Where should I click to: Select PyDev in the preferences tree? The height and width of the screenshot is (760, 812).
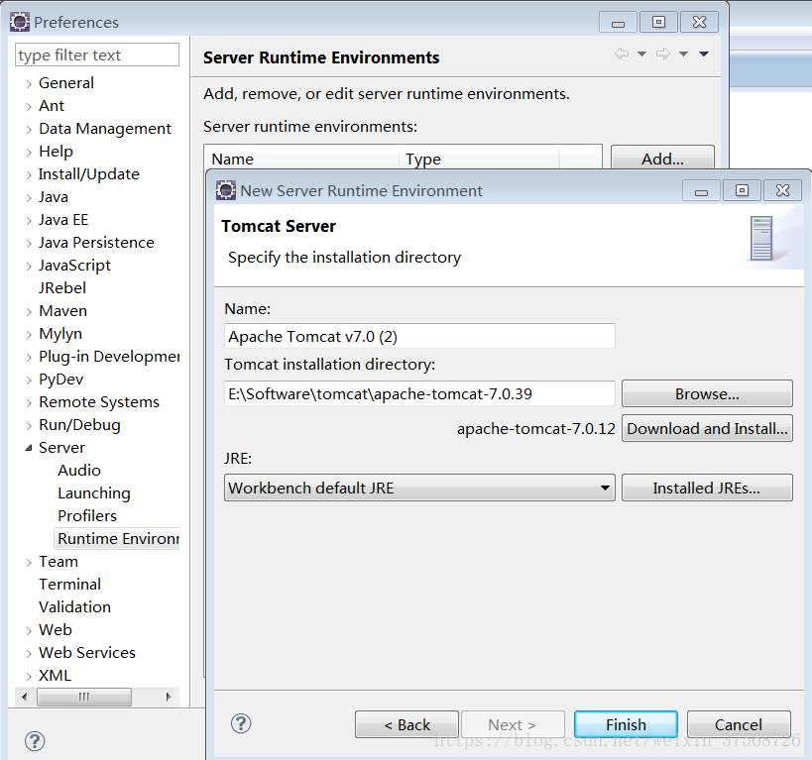[x=60, y=379]
